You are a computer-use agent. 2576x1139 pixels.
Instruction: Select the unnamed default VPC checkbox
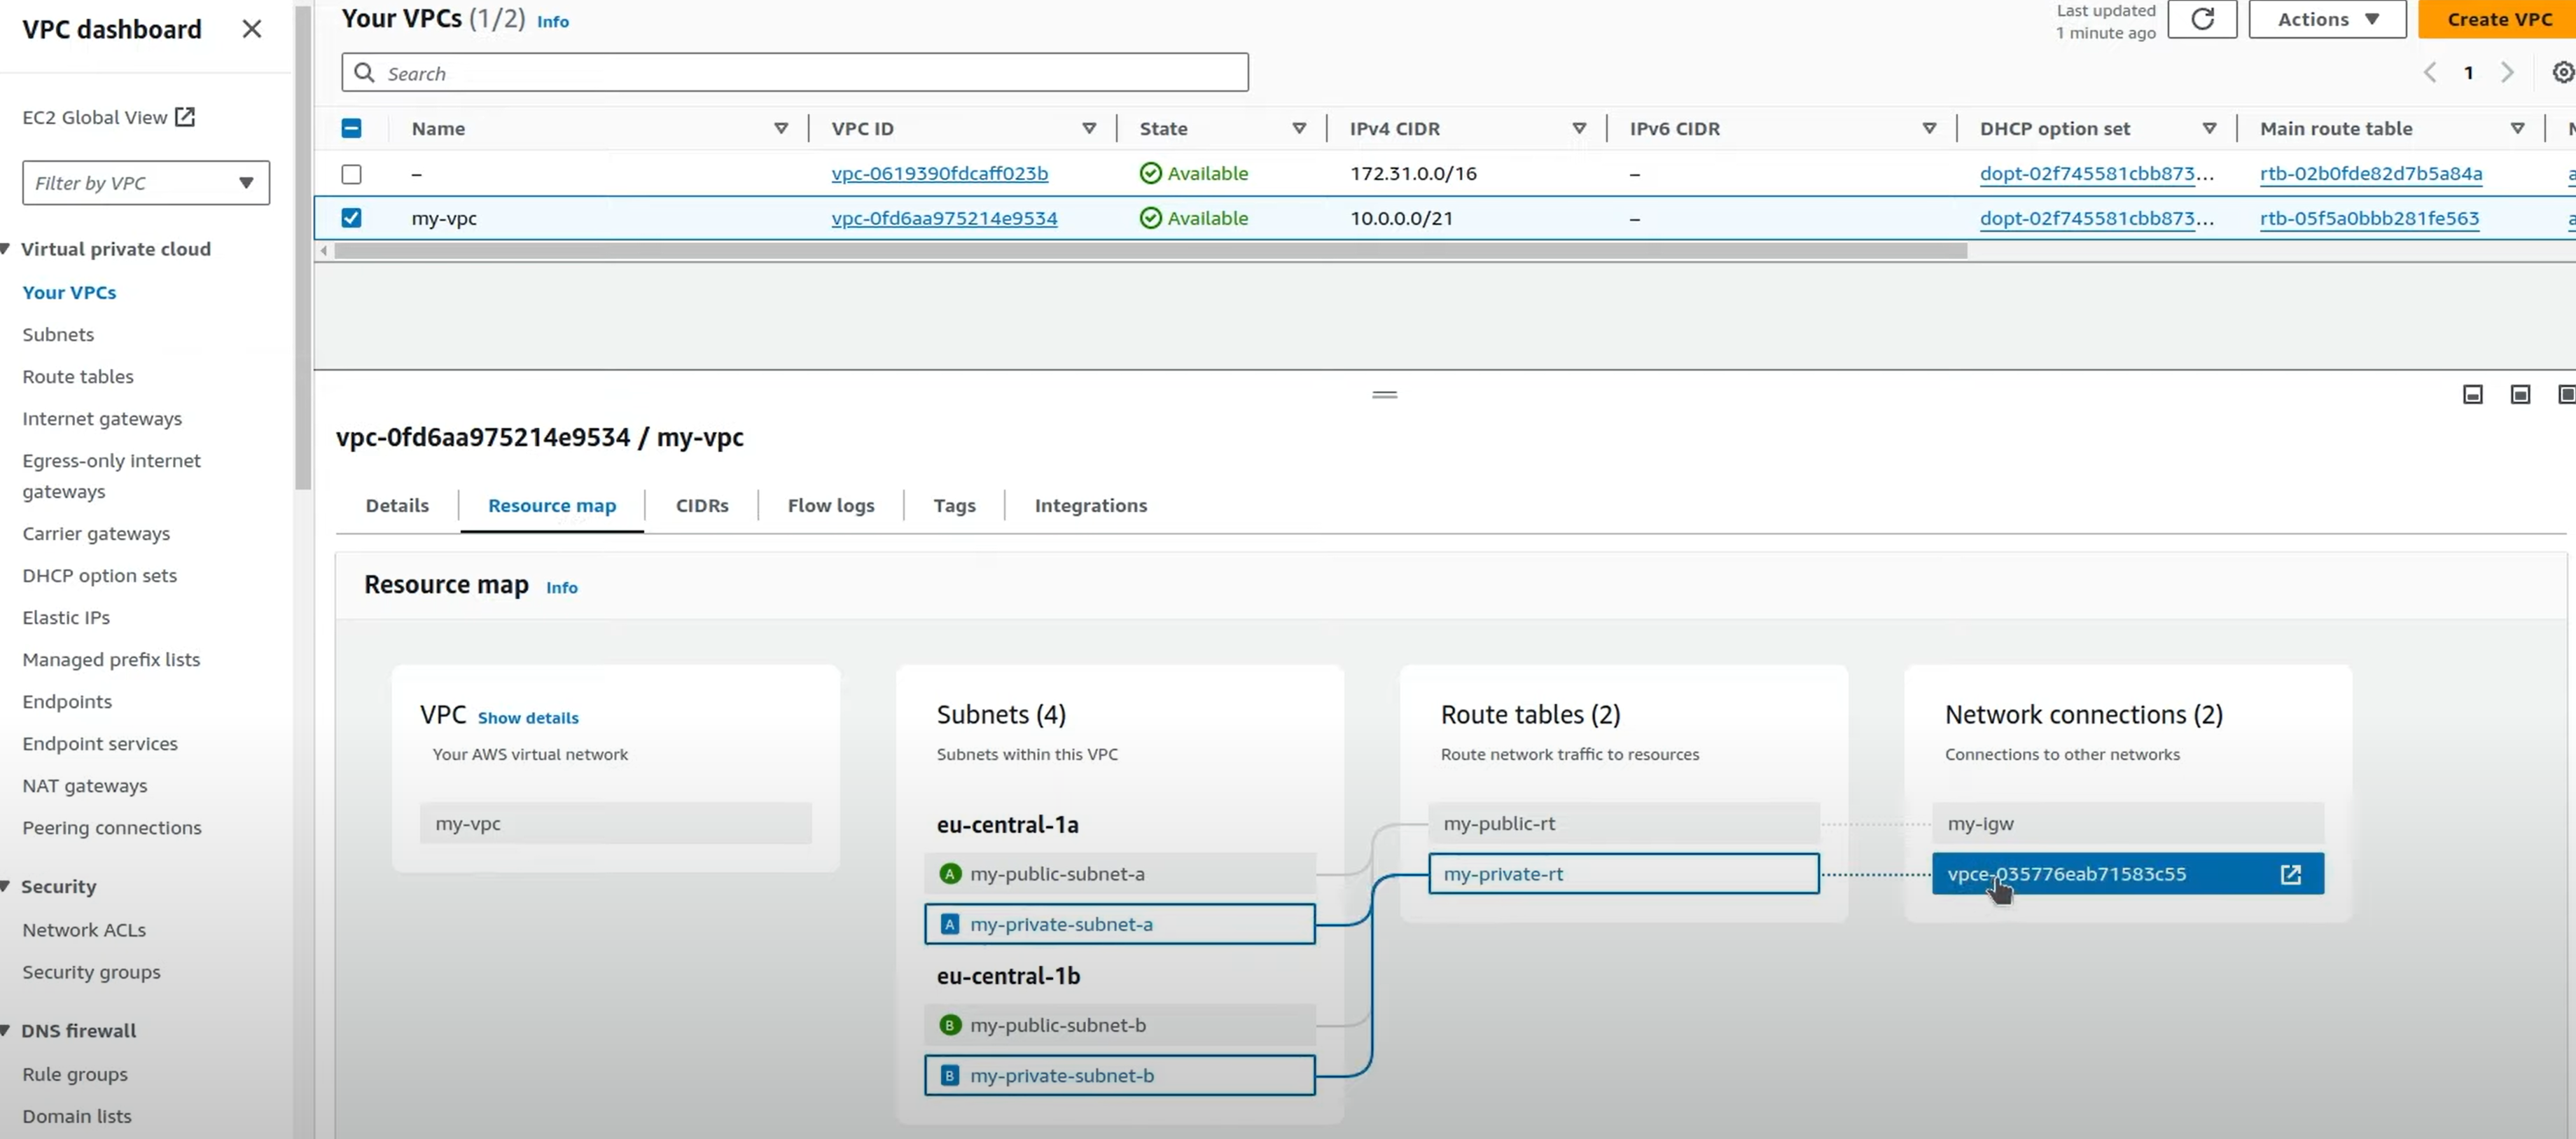click(x=351, y=174)
